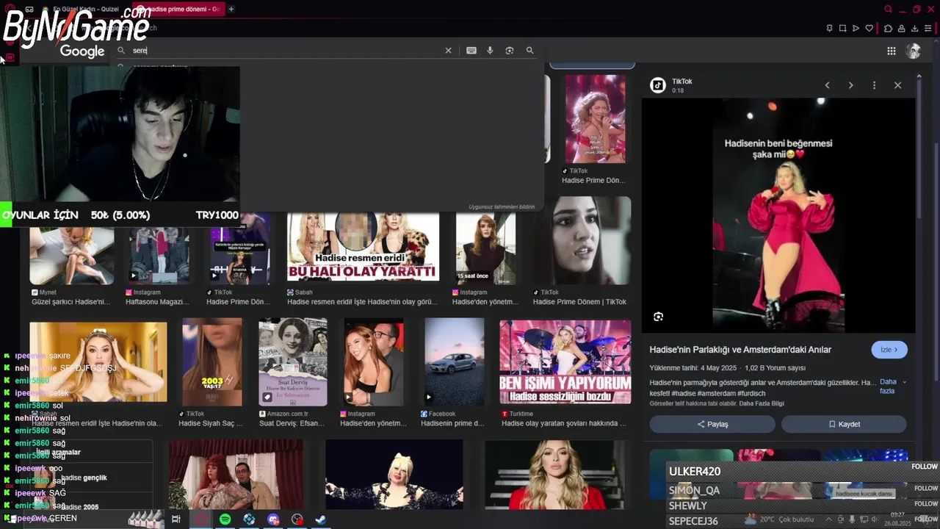The width and height of the screenshot is (940, 529).
Task: Open the browser profile icon
Action: pyautogui.click(x=902, y=29)
